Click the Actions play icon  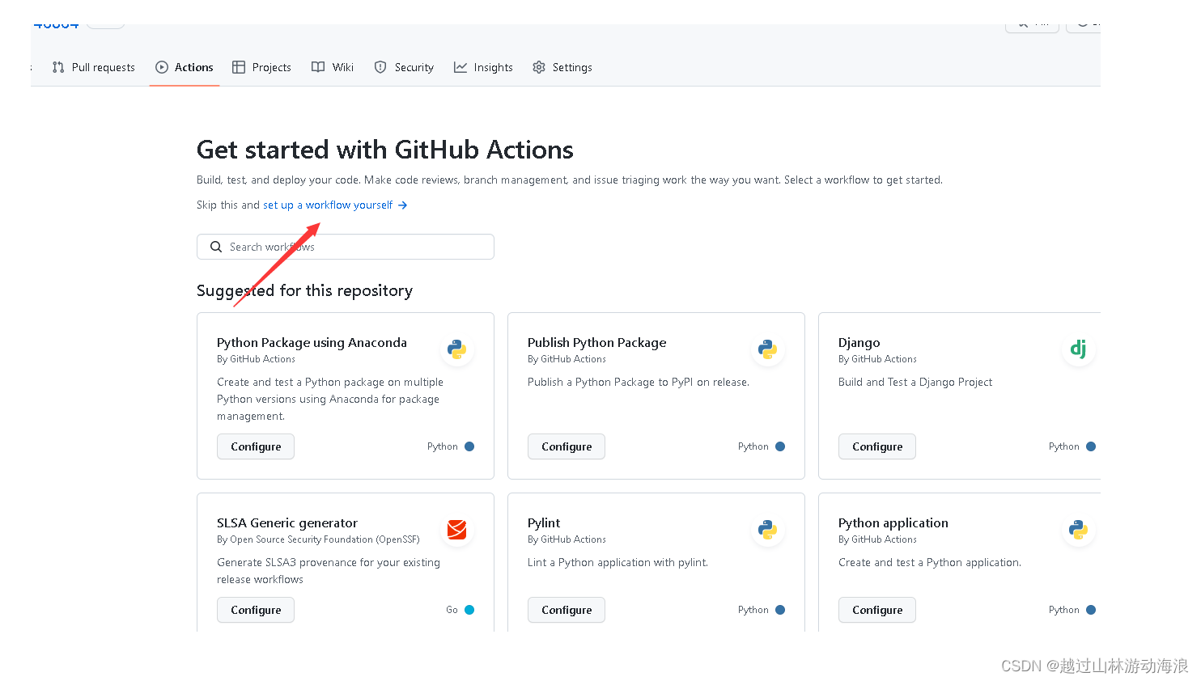[x=162, y=67]
